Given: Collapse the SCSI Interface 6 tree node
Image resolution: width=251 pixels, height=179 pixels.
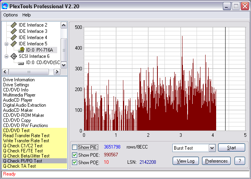Looking at the screenshot, I should tap(6, 56).
